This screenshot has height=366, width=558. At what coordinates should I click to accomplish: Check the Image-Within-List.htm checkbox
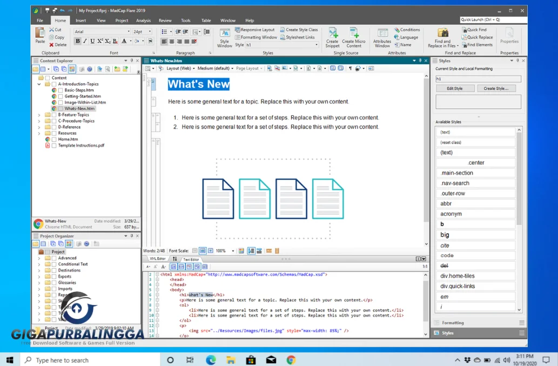(60, 103)
